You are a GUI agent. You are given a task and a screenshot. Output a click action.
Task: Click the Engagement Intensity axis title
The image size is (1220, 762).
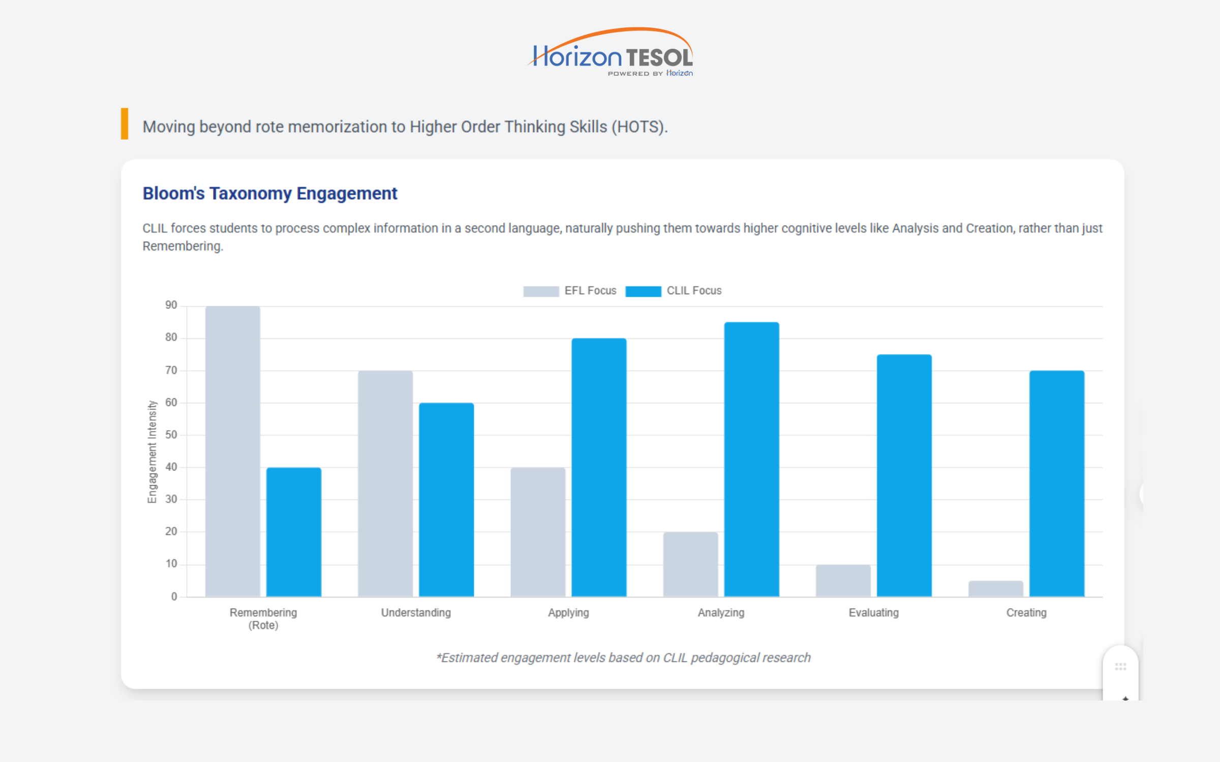click(152, 452)
